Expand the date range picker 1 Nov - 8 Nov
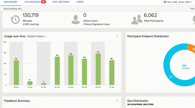This screenshot has width=195, height=108. [178, 2]
